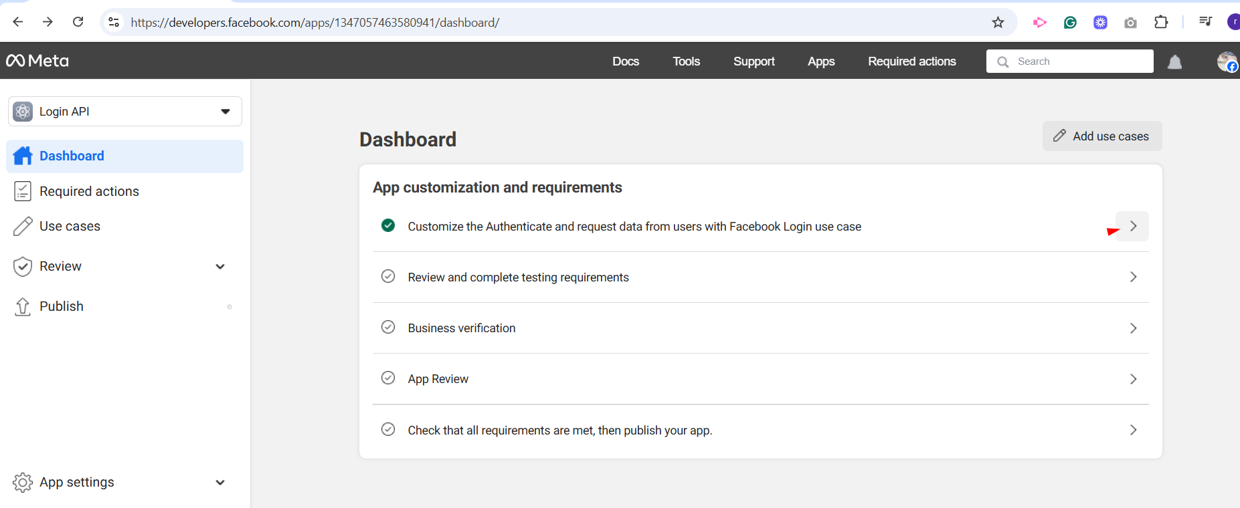This screenshot has width=1240, height=508.
Task: View site information icon in address bar
Action: pos(114,23)
